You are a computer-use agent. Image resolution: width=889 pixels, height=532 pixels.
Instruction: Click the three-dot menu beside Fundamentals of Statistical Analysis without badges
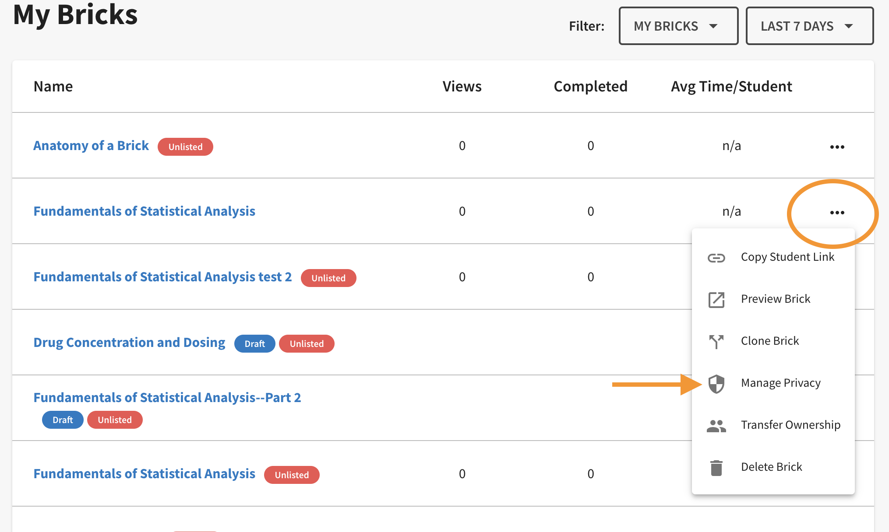coord(837,213)
